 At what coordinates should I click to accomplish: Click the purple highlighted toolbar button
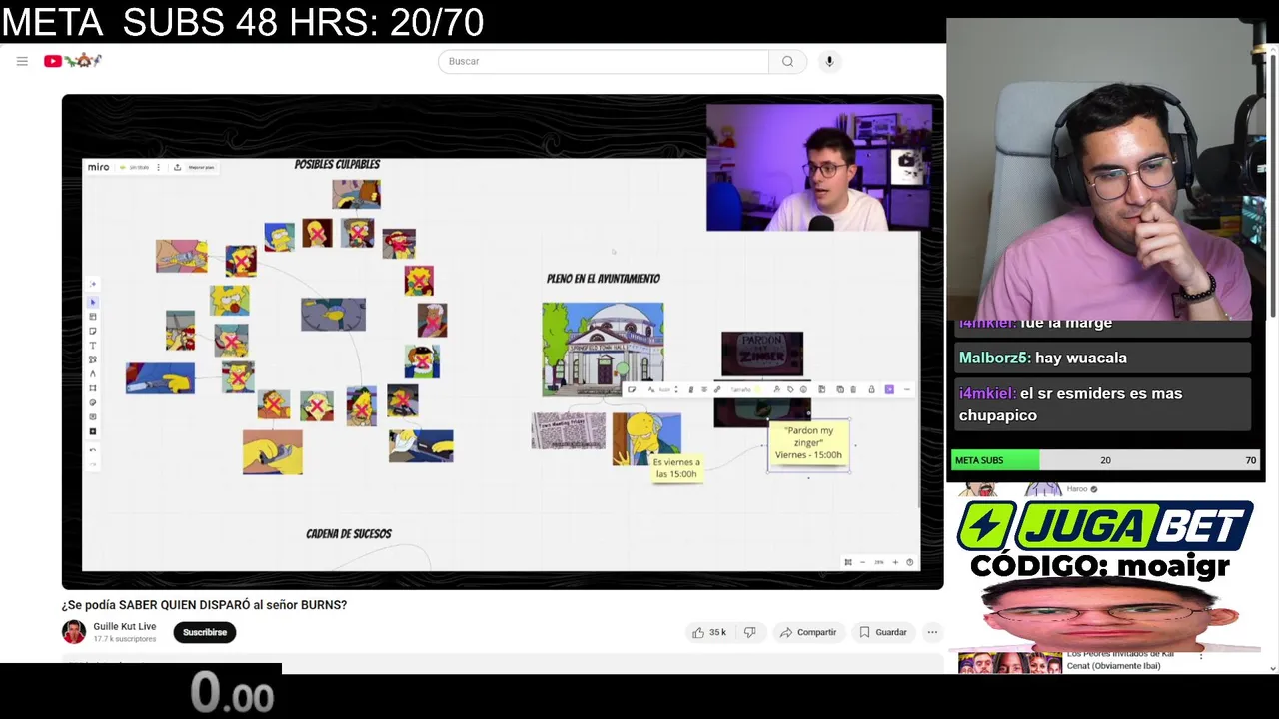click(889, 389)
